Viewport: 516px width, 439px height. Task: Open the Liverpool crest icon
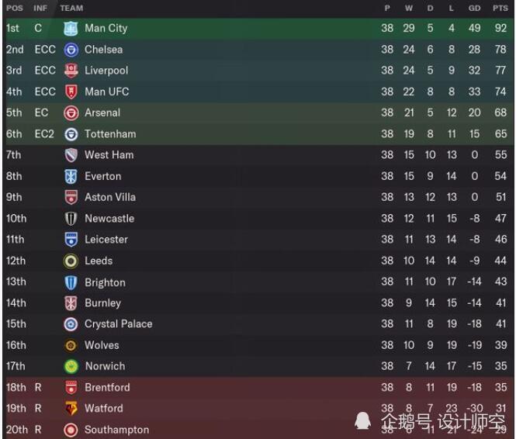pyautogui.click(x=71, y=71)
